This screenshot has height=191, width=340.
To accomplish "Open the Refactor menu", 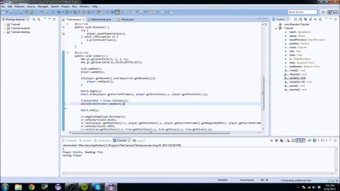I will click(20, 6).
